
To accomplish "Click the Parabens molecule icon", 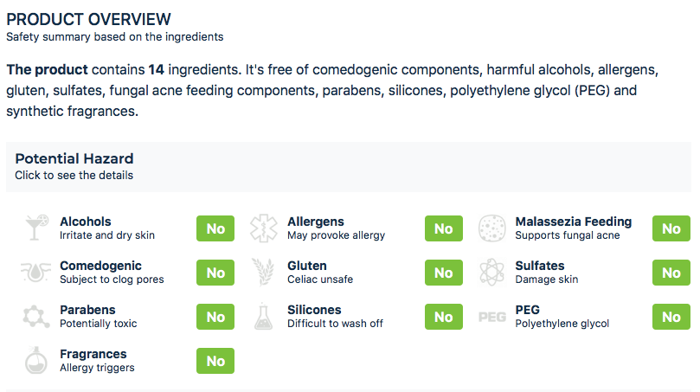I will pyautogui.click(x=36, y=317).
